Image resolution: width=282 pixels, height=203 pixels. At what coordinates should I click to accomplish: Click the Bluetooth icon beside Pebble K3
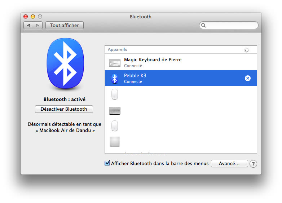pos(115,78)
